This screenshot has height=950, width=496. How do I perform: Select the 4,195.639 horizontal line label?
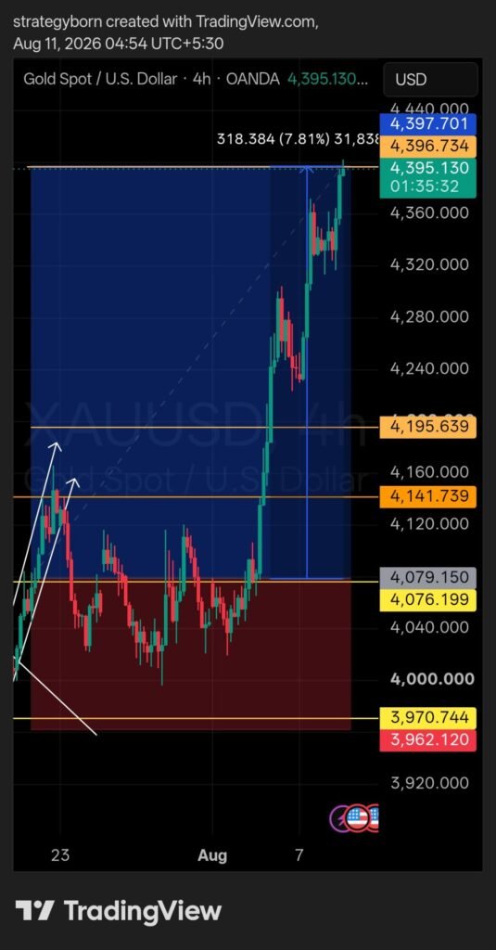coord(427,427)
